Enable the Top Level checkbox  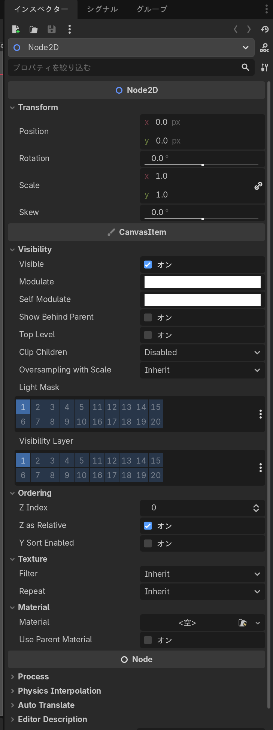coord(148,335)
